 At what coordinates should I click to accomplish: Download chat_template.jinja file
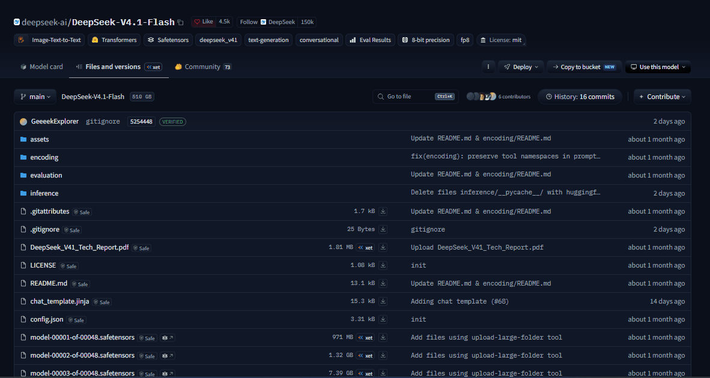click(383, 301)
